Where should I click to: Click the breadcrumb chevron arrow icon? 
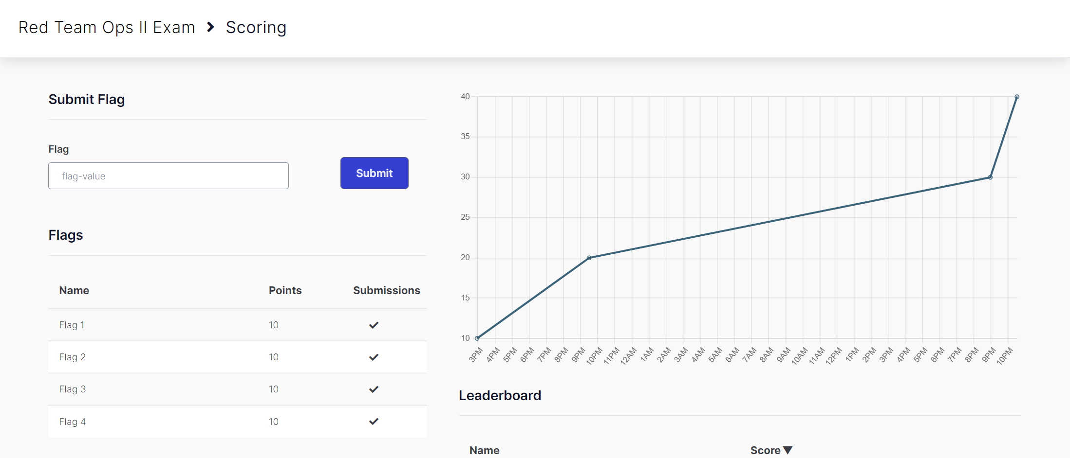210,27
